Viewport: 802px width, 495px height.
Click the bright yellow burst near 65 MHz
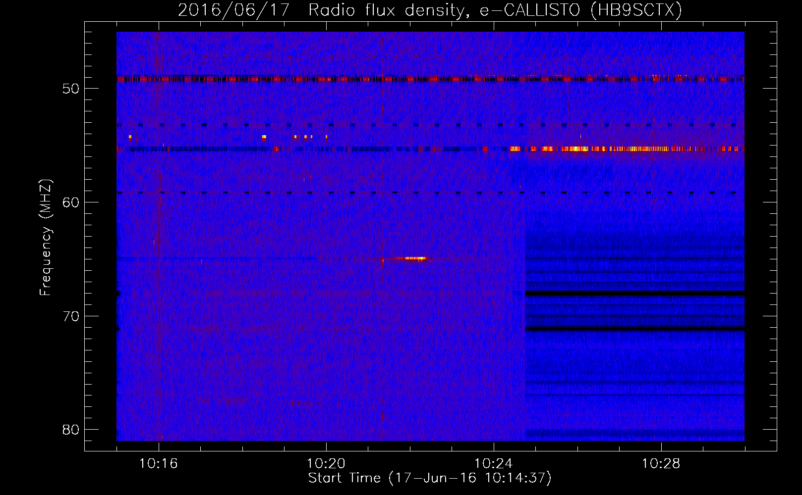(415, 258)
